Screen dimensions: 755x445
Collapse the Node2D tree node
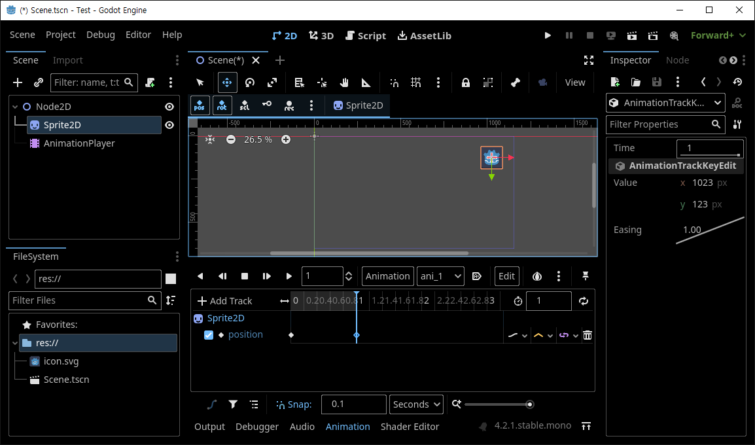point(16,107)
